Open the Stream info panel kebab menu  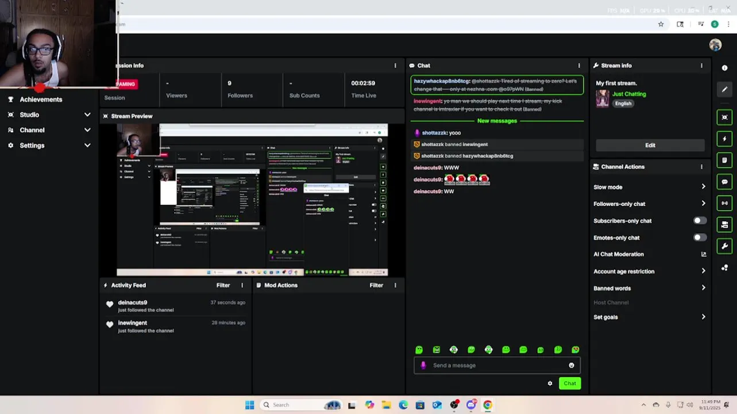point(701,66)
